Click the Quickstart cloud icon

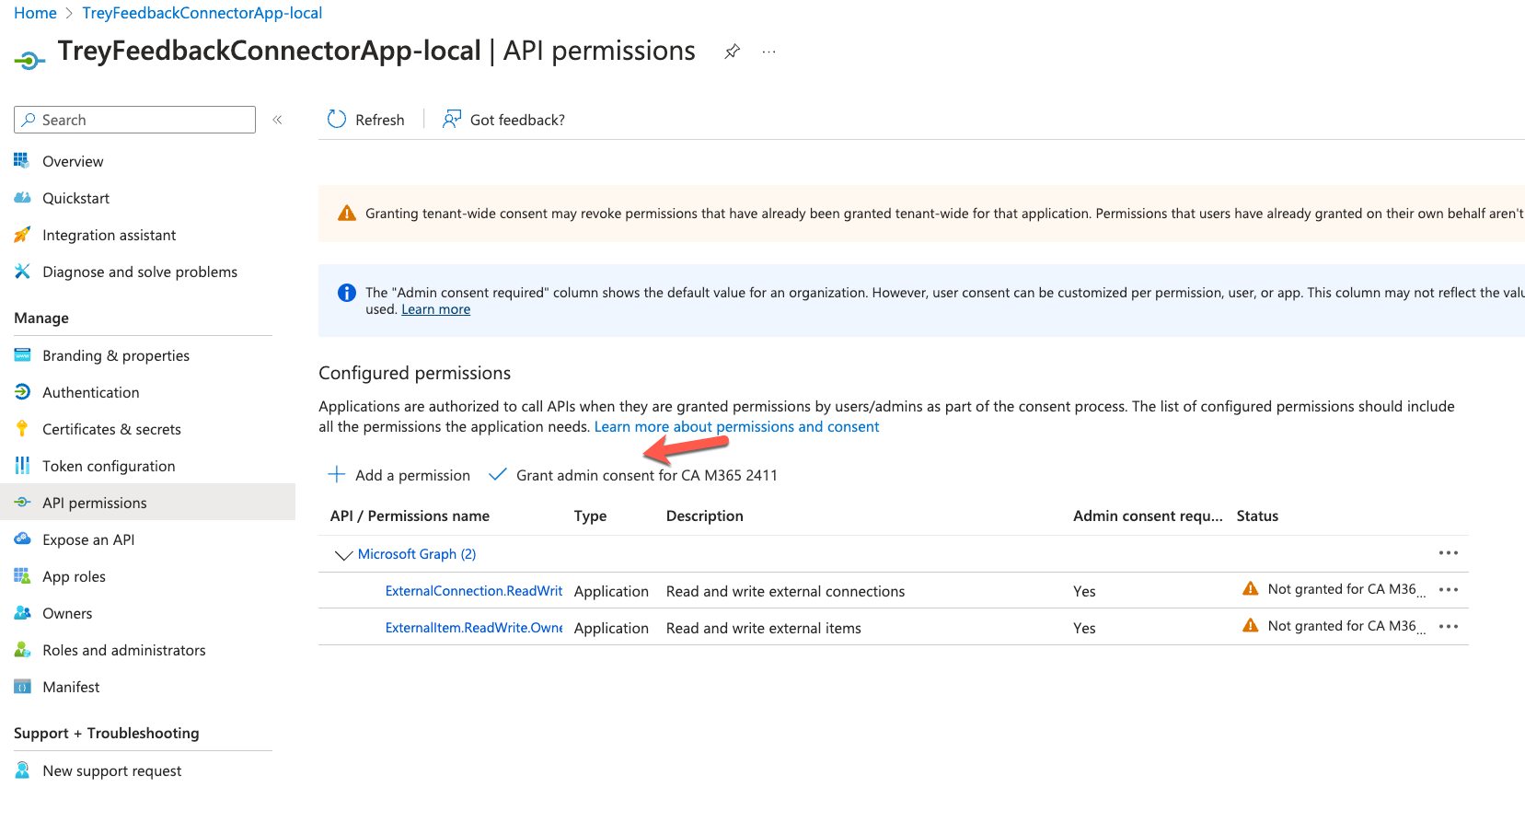(x=22, y=198)
